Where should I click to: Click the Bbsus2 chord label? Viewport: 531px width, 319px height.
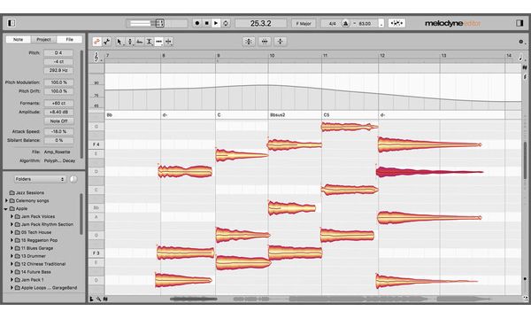coord(277,115)
